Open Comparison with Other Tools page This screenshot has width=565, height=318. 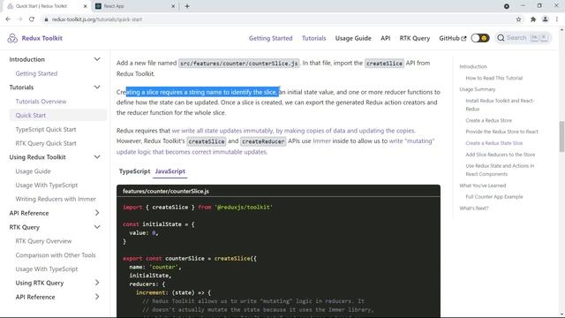[56, 255]
